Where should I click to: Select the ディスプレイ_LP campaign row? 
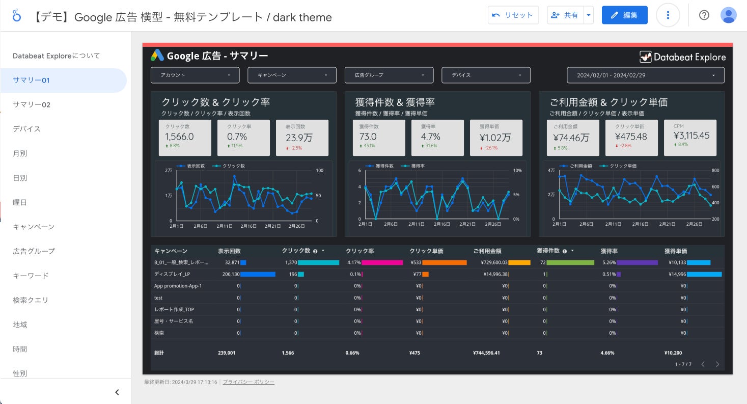(x=436, y=274)
